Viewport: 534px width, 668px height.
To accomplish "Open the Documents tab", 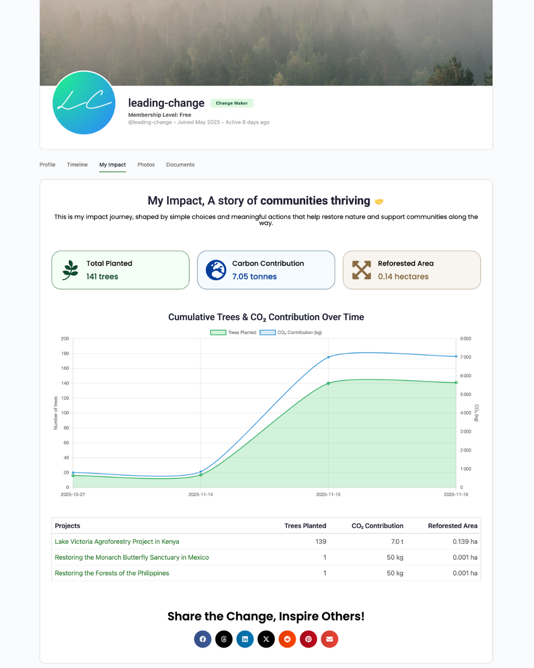I will (x=180, y=165).
